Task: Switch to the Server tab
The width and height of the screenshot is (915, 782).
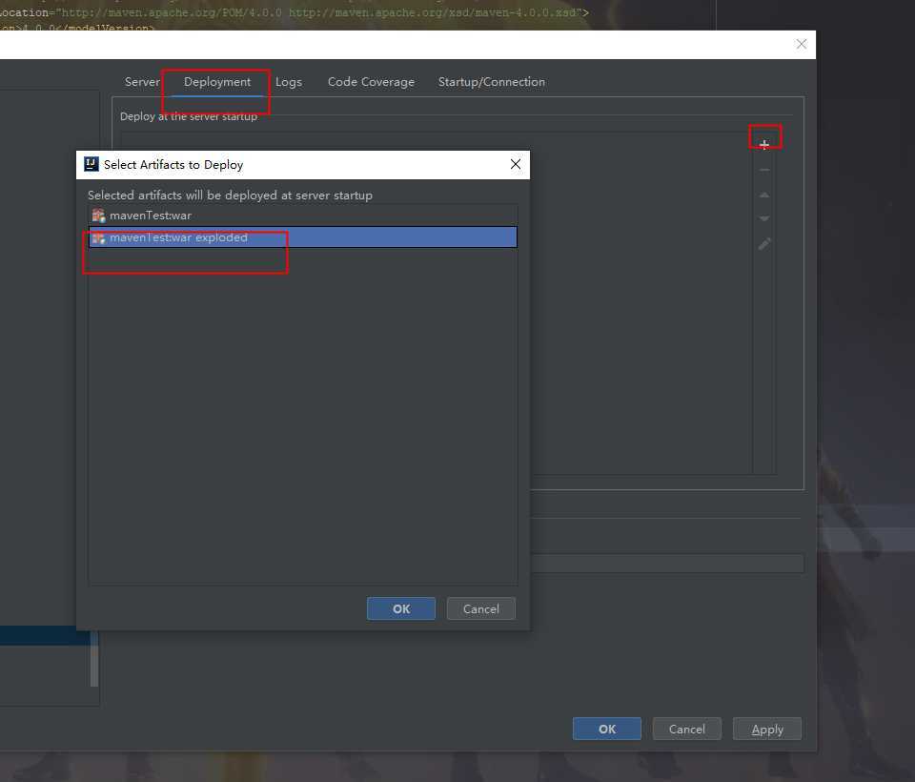Action: [142, 82]
